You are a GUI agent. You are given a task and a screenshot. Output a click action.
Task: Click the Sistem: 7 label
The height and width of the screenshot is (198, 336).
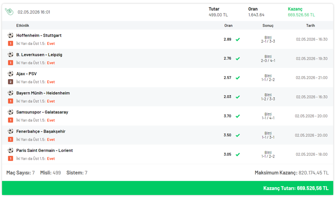click(77, 173)
